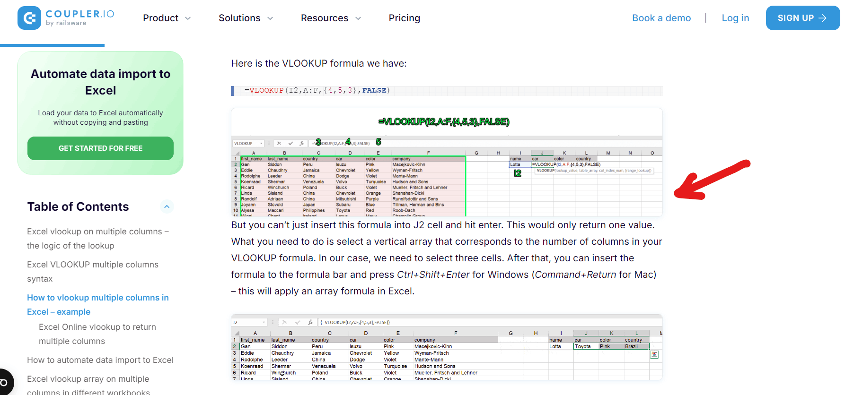Jump to 'Excel vlookup array on multiple columns' section

(88, 385)
